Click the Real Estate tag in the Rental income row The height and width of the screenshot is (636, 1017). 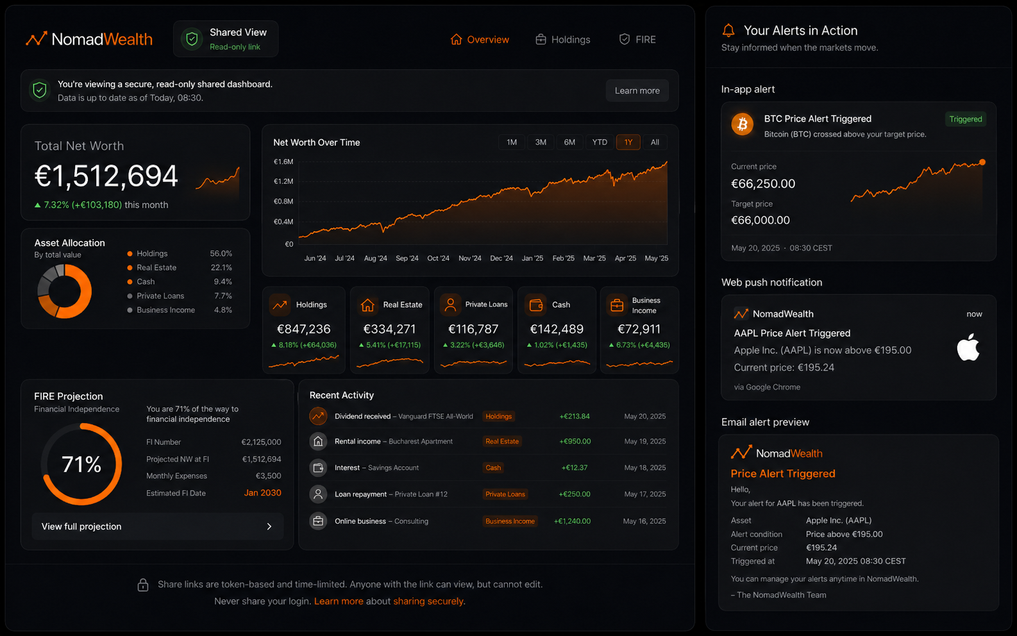click(502, 441)
